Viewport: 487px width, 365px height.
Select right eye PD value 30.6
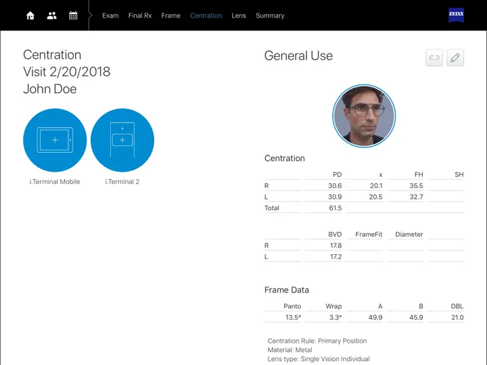pos(335,186)
